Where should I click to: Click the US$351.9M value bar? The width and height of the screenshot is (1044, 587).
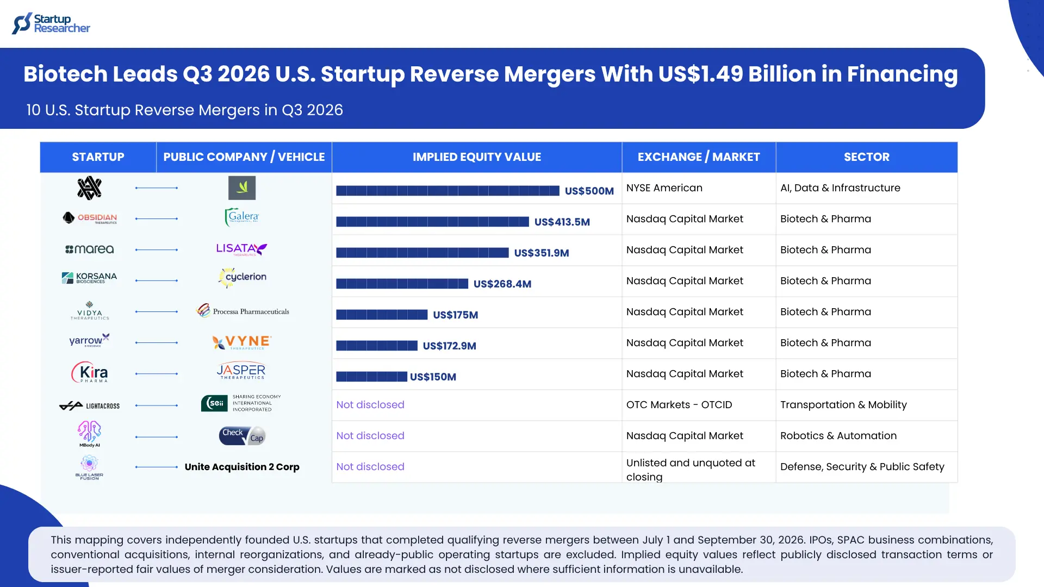(422, 253)
